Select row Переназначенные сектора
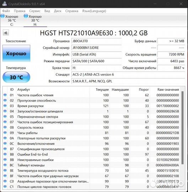188x192 pixels. point(91,117)
